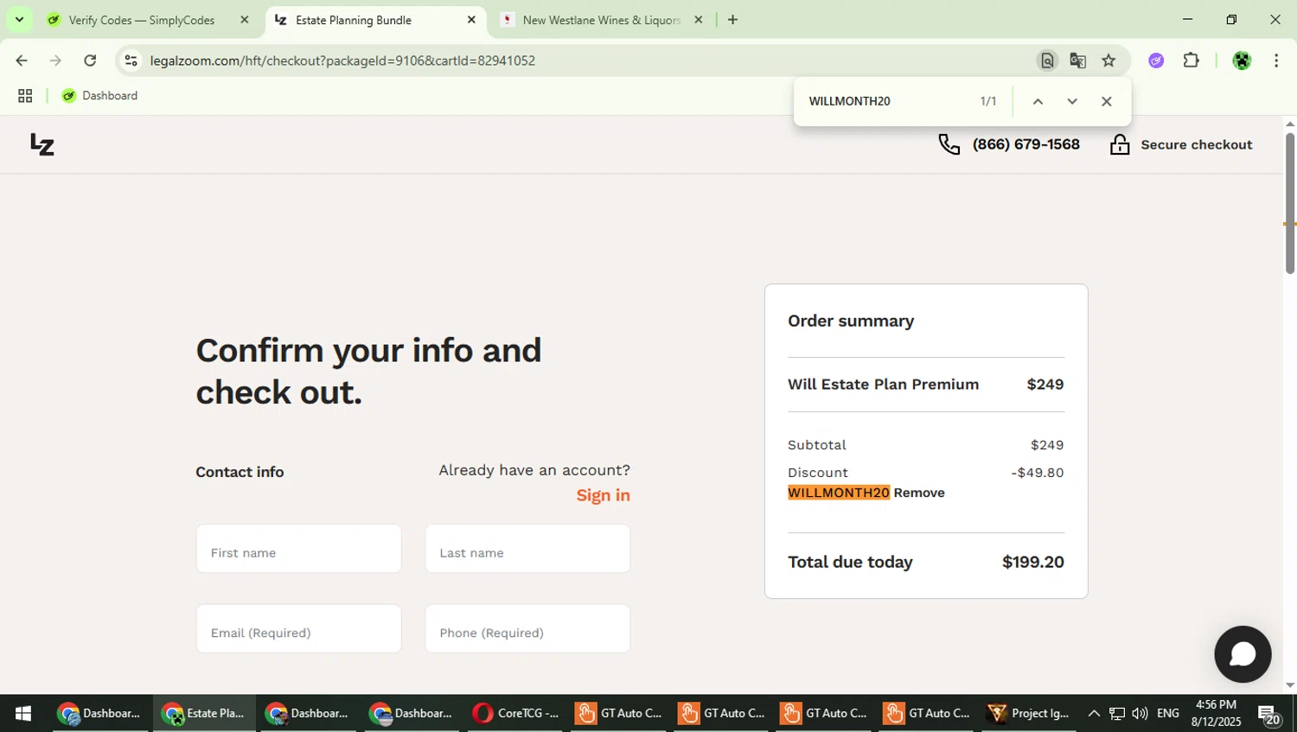Open the Chrome profile avatar
This screenshot has height=732, width=1297.
(x=1242, y=60)
